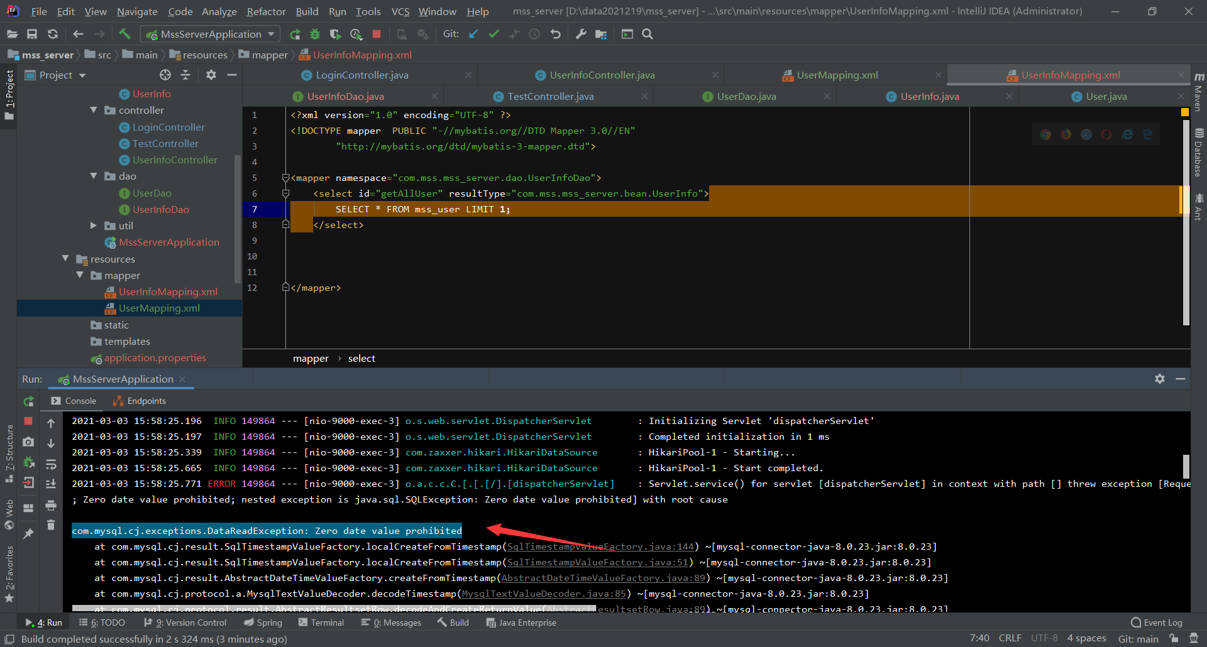The width and height of the screenshot is (1207, 647).
Task: Open SqlTimestampValueFactory.java:144 from the stack trace
Action: coord(598,546)
